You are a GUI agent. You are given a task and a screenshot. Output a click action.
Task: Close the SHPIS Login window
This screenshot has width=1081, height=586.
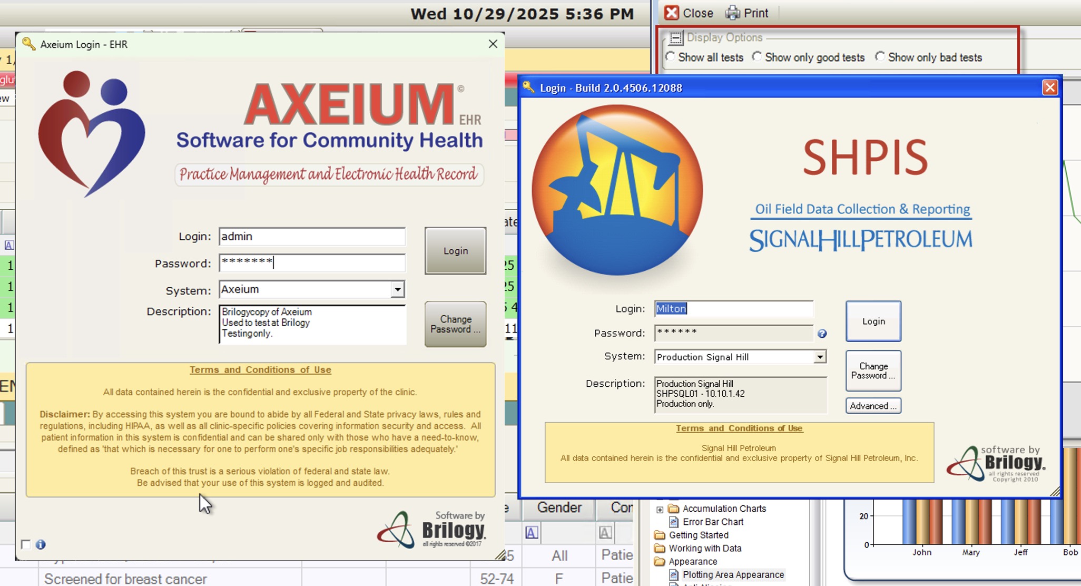(1050, 87)
